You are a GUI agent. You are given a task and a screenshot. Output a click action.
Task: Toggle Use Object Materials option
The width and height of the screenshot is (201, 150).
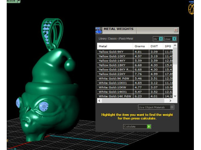coord(156,107)
